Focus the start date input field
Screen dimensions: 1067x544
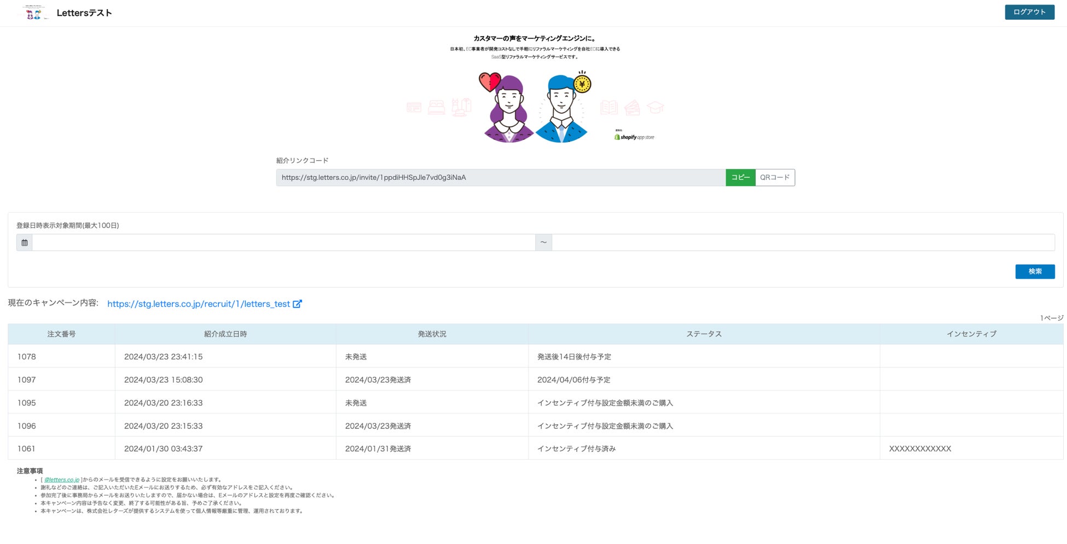coord(283,243)
